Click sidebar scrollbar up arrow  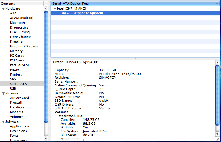click(x=46, y=9)
